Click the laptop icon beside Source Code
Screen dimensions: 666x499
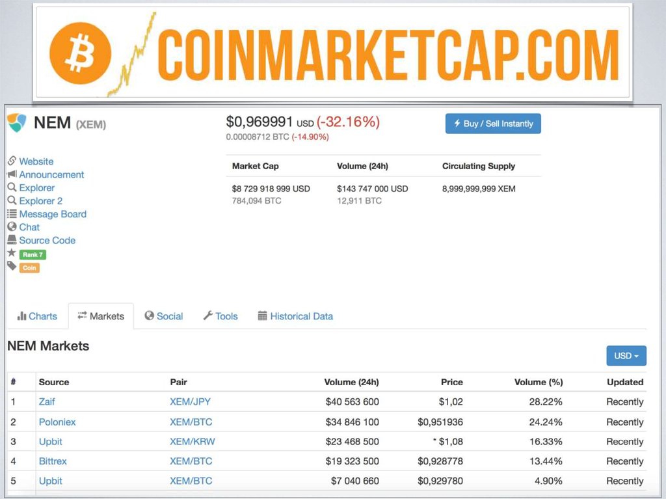coord(12,239)
